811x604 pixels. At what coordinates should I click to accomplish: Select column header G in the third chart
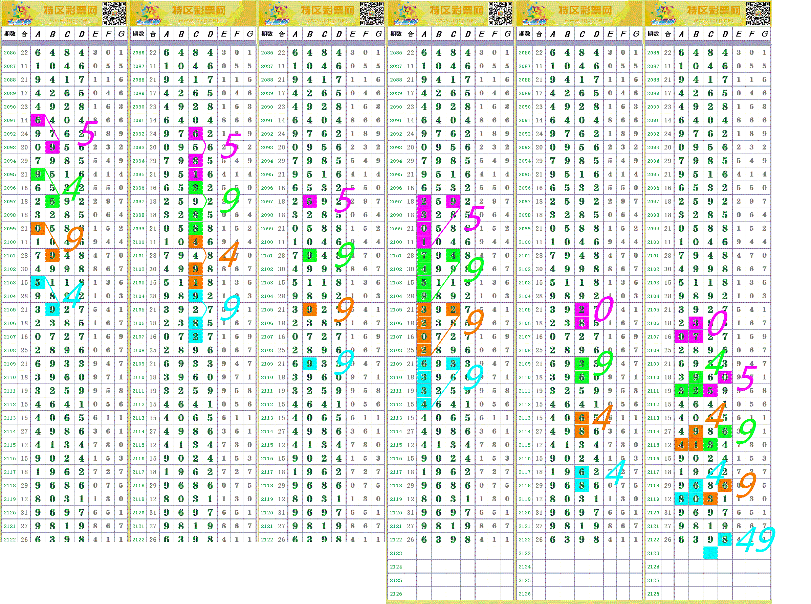[x=378, y=34]
